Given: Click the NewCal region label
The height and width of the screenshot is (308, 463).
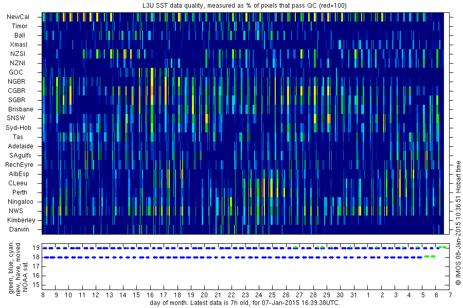Looking at the screenshot, I should click(18, 17).
